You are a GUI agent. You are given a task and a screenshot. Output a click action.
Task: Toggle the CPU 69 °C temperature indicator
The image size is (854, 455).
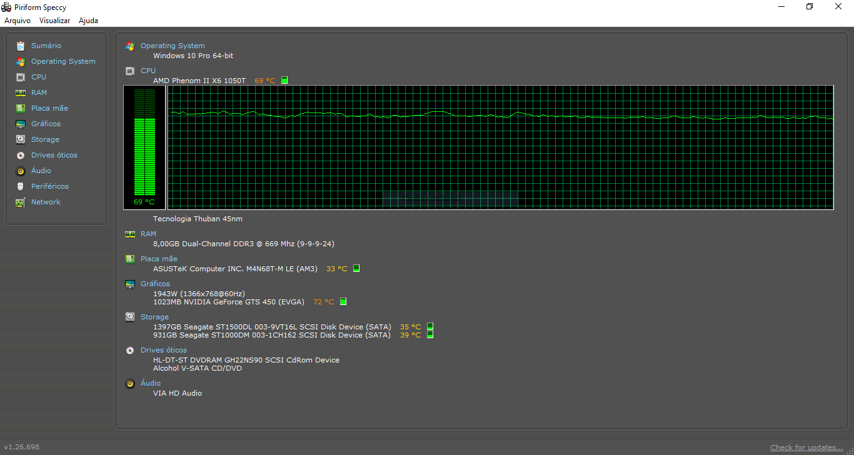[x=284, y=81]
